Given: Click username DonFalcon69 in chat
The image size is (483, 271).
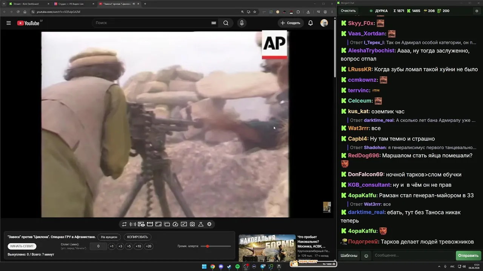Looking at the screenshot, I should 366,174.
